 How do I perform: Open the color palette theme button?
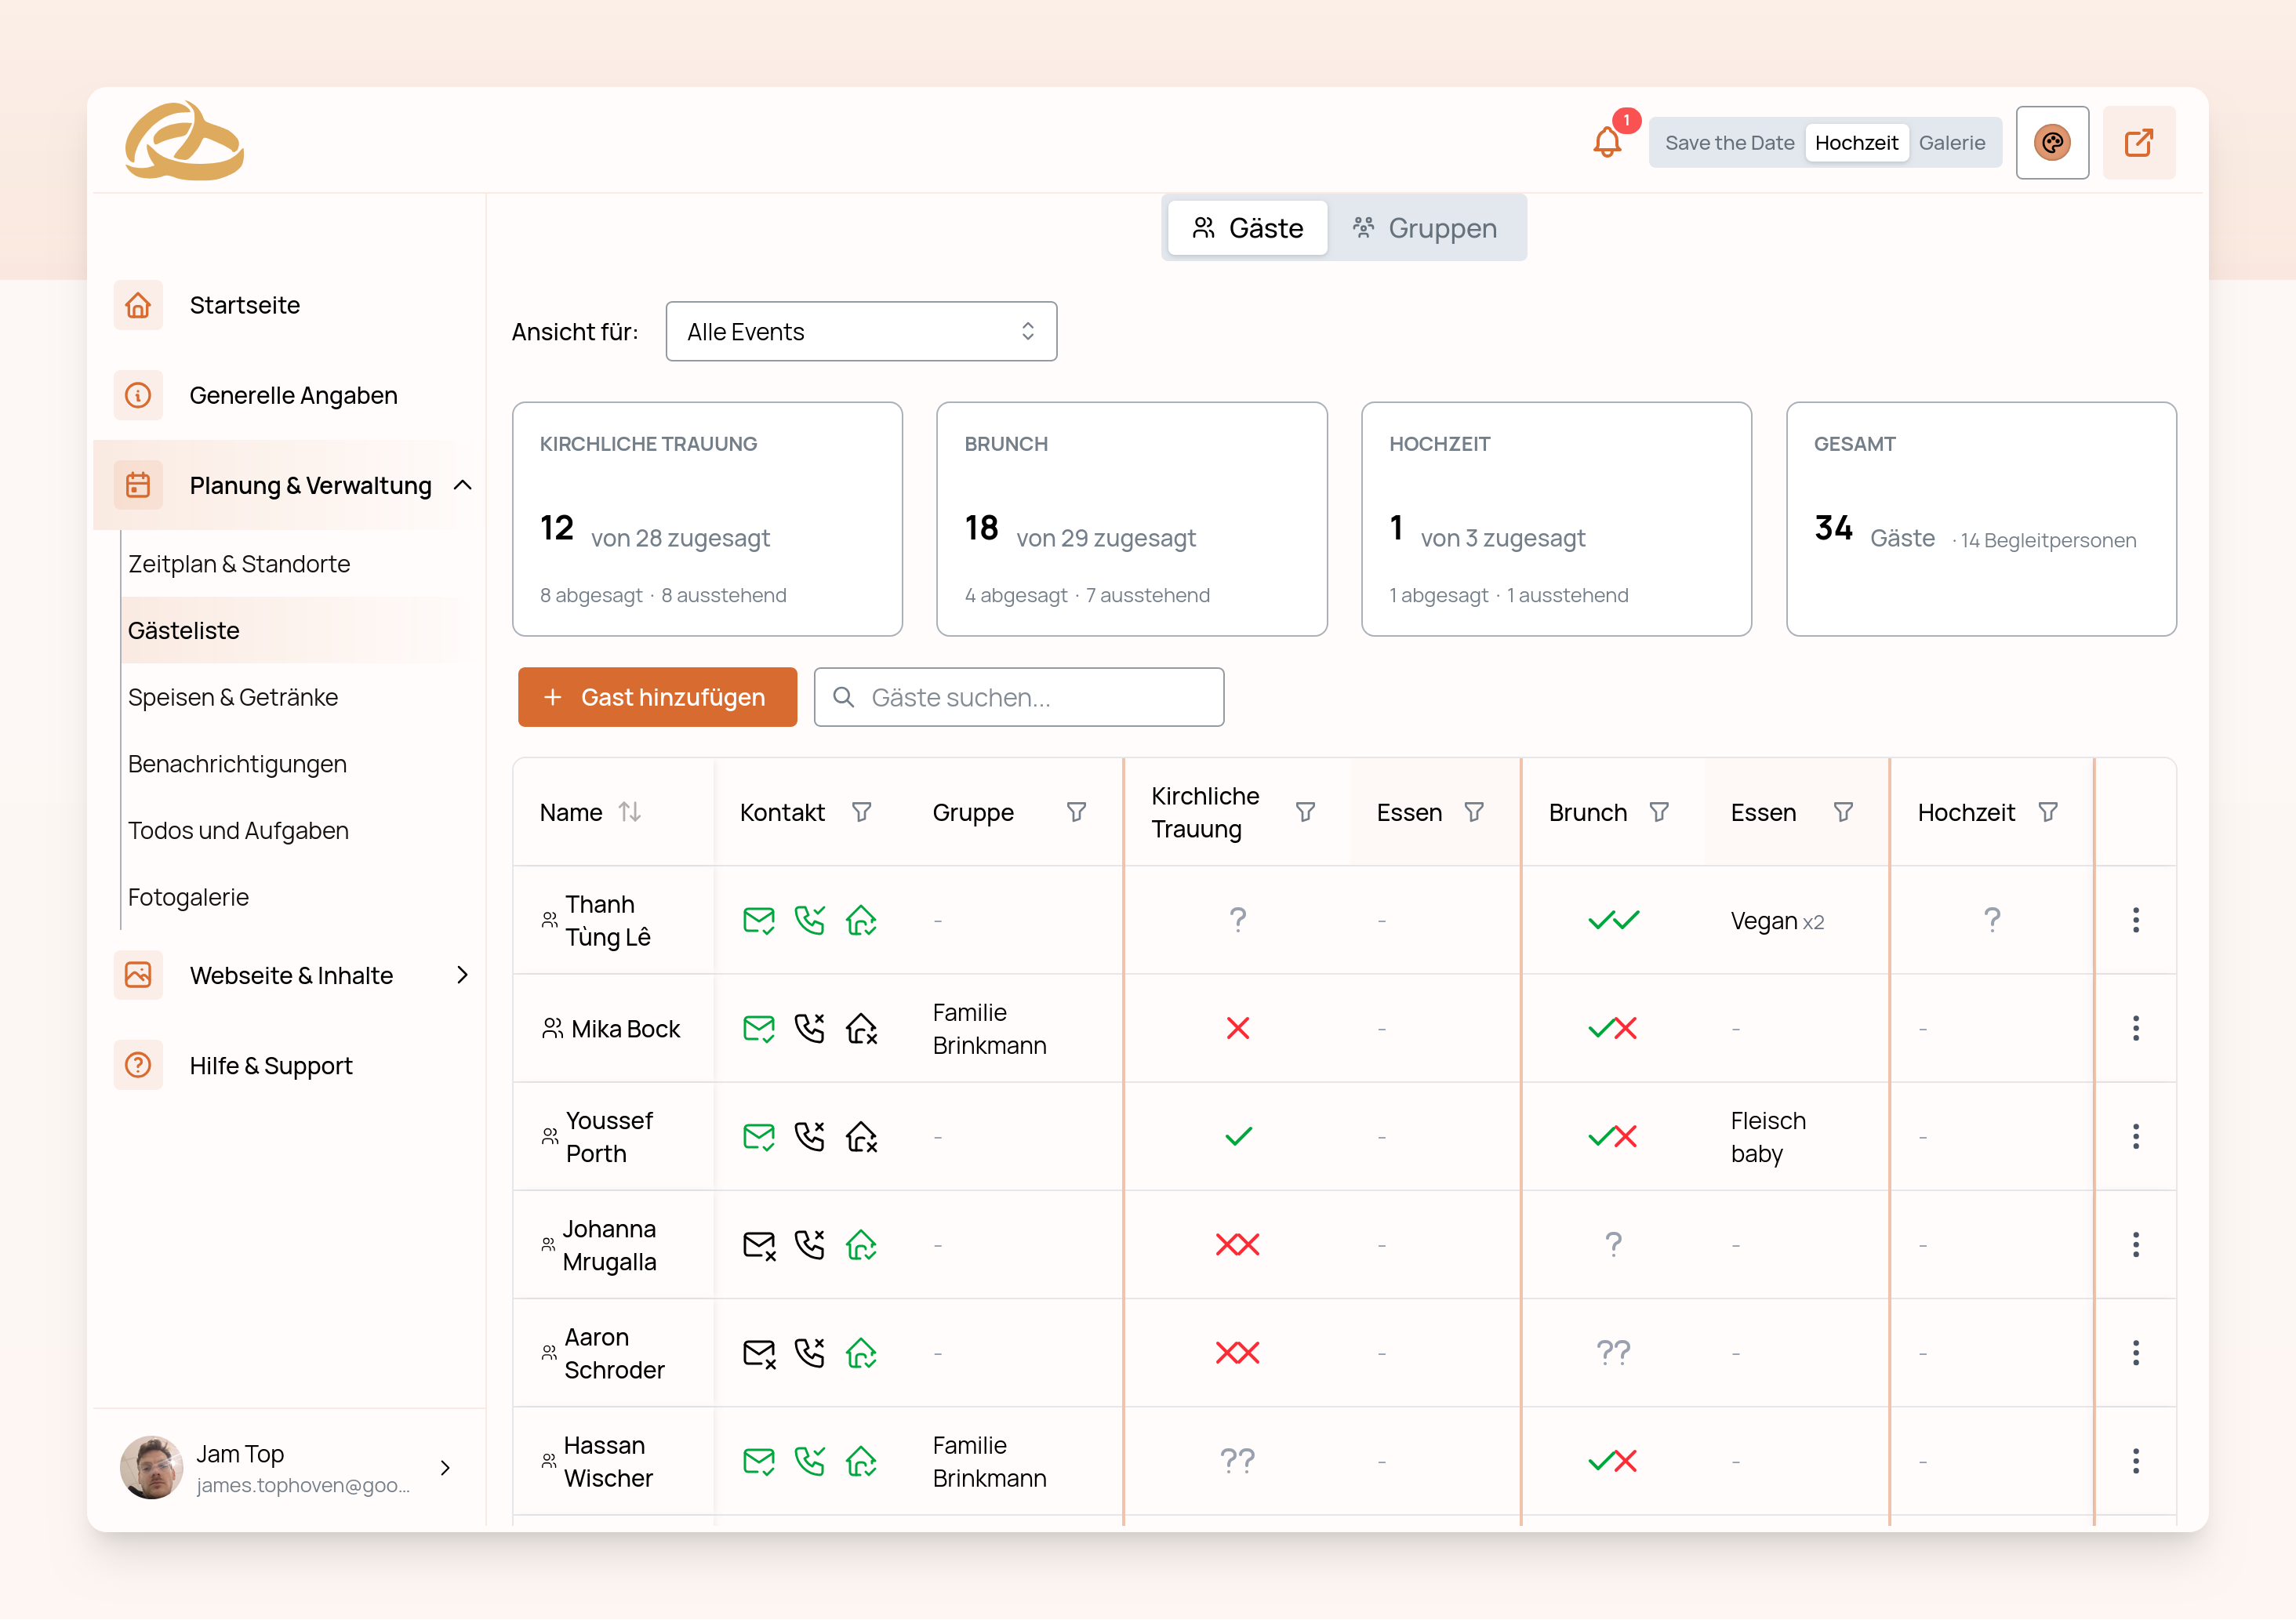(2051, 142)
